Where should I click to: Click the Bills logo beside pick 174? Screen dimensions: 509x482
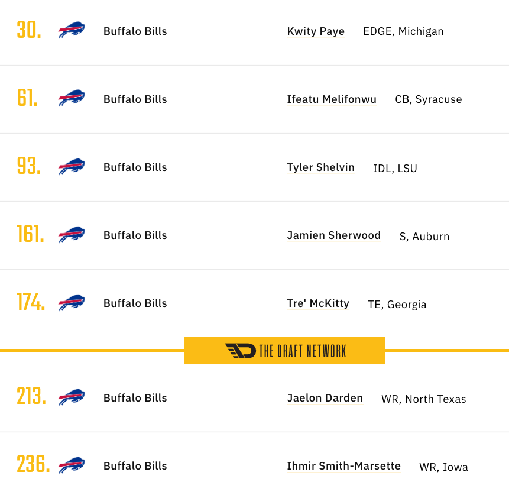[72, 302]
